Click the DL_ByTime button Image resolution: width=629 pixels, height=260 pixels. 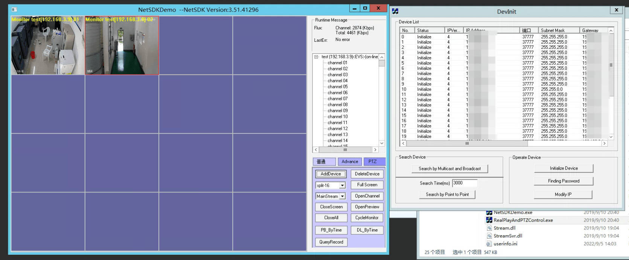click(367, 230)
